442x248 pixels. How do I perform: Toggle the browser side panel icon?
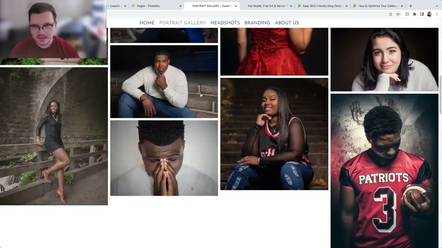(422, 14)
